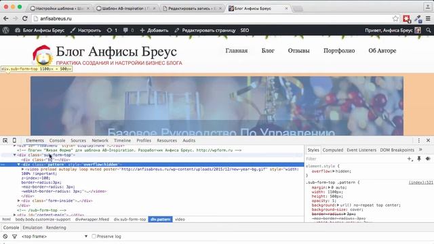Open comments bubble showing 0 in the admin bar
This screenshot has height=244, width=434.
[128, 30]
